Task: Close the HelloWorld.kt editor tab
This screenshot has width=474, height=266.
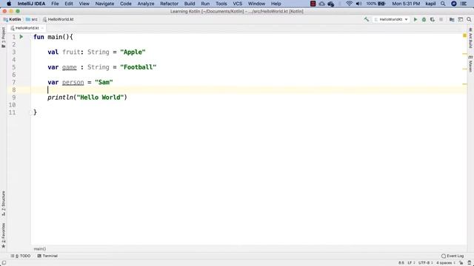Action: coord(42,28)
